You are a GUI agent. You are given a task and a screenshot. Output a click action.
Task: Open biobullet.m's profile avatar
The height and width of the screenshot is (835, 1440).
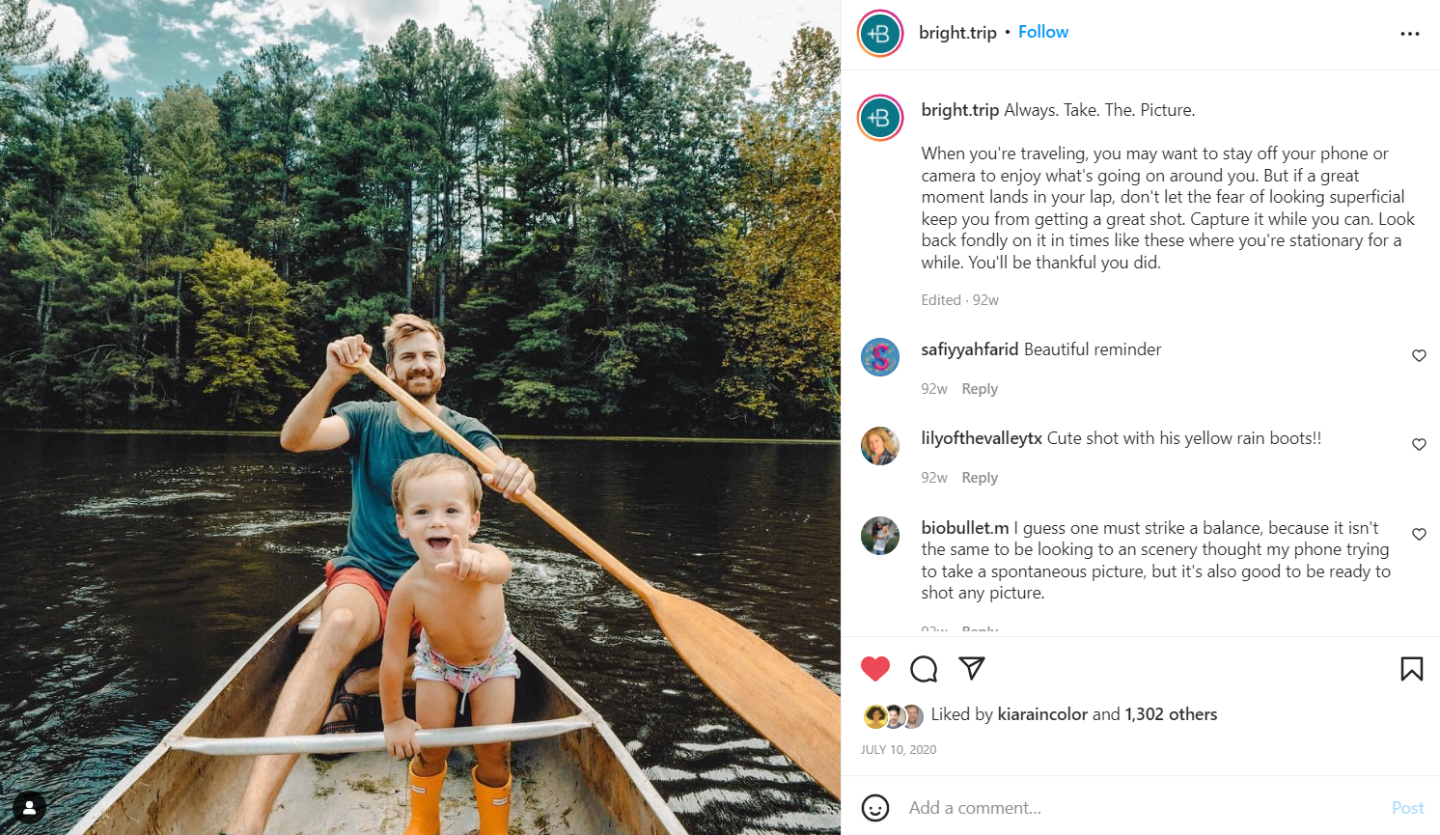coord(880,536)
